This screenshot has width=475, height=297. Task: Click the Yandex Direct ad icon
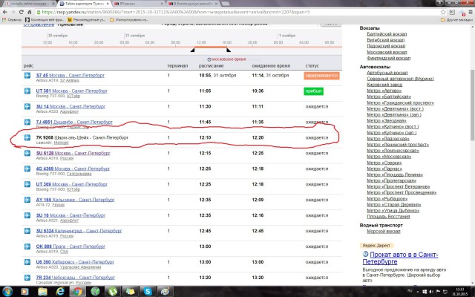(x=364, y=254)
